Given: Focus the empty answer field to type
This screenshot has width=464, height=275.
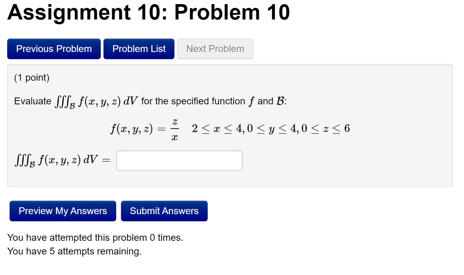Looking at the screenshot, I should (x=179, y=160).
